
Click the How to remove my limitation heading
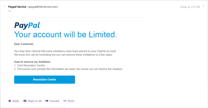click(x=32, y=62)
